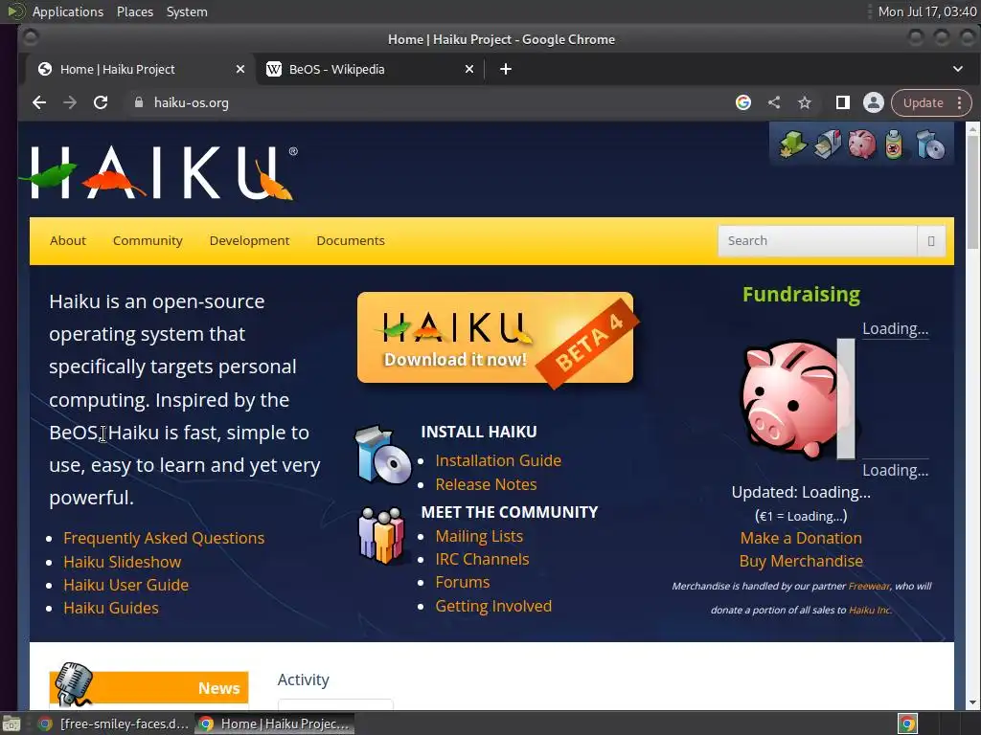Click the Chrome icon in bottom-right panel
This screenshot has width=981, height=735.
pyautogui.click(x=907, y=724)
